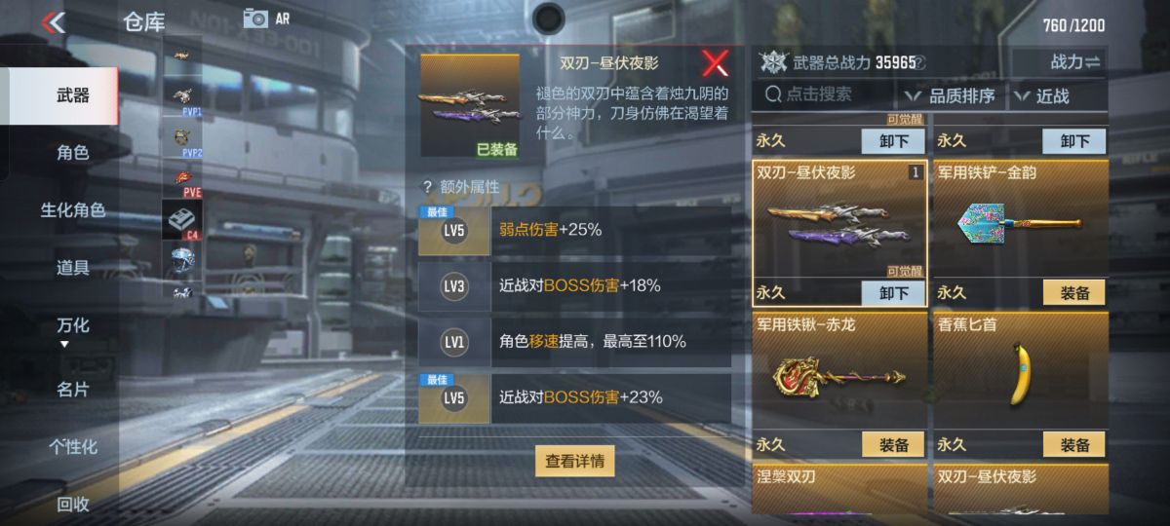1170x526 pixels.
Task: Select the C4 loadout icon
Action: pyautogui.click(x=182, y=219)
